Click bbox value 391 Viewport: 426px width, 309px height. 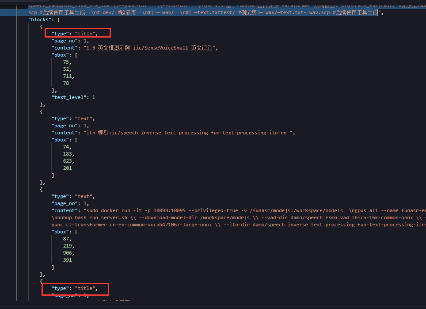tap(67, 260)
